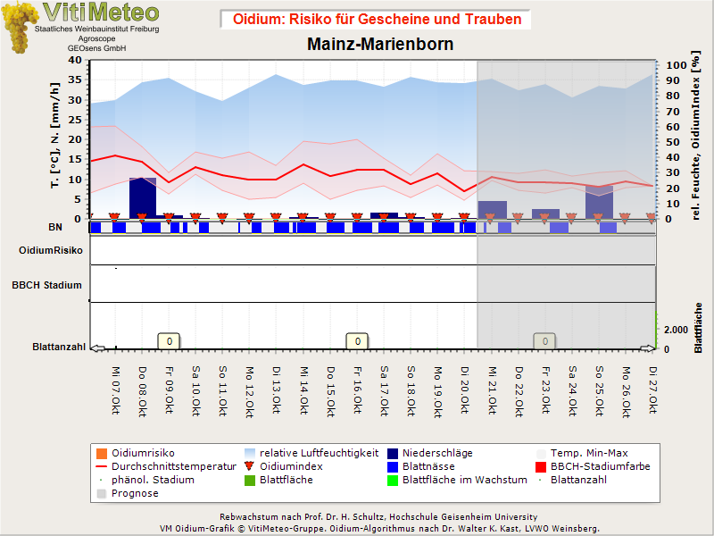Click the 'Di 20.Okt' date label
This screenshot has height=536, width=714.
(x=464, y=389)
